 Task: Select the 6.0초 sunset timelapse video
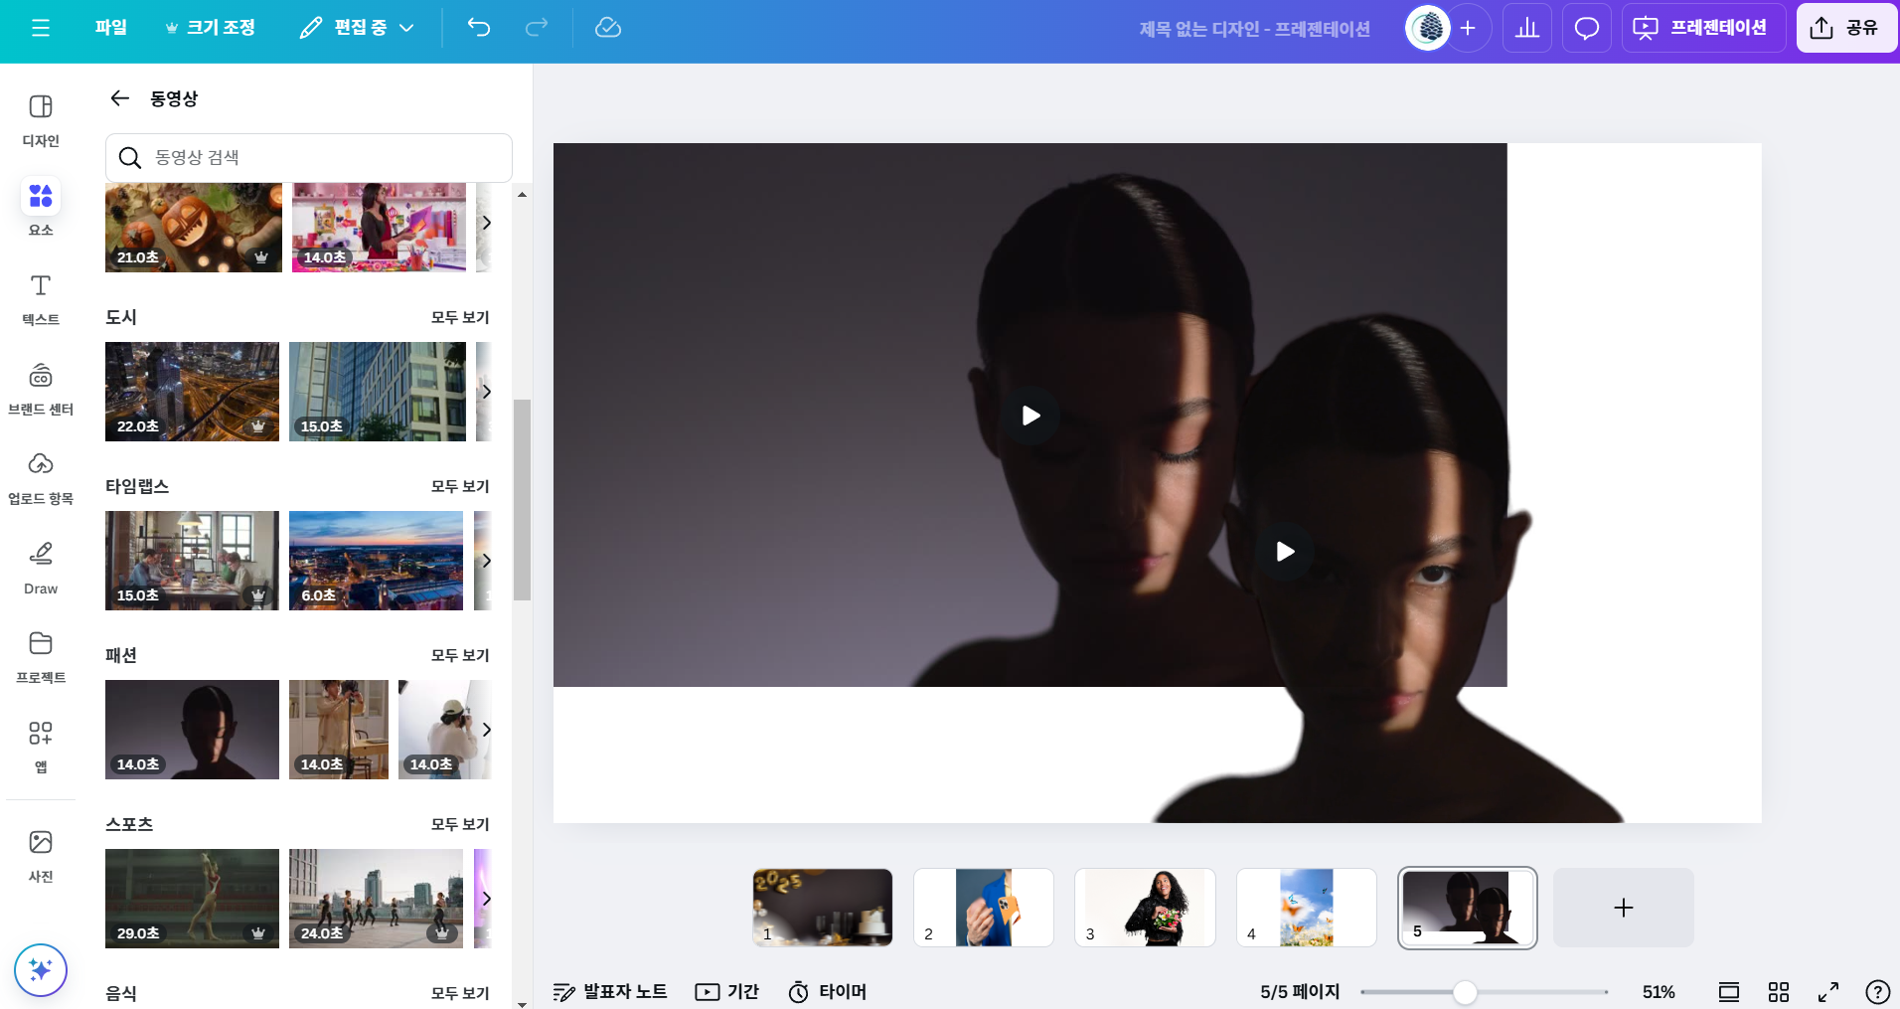click(x=377, y=561)
